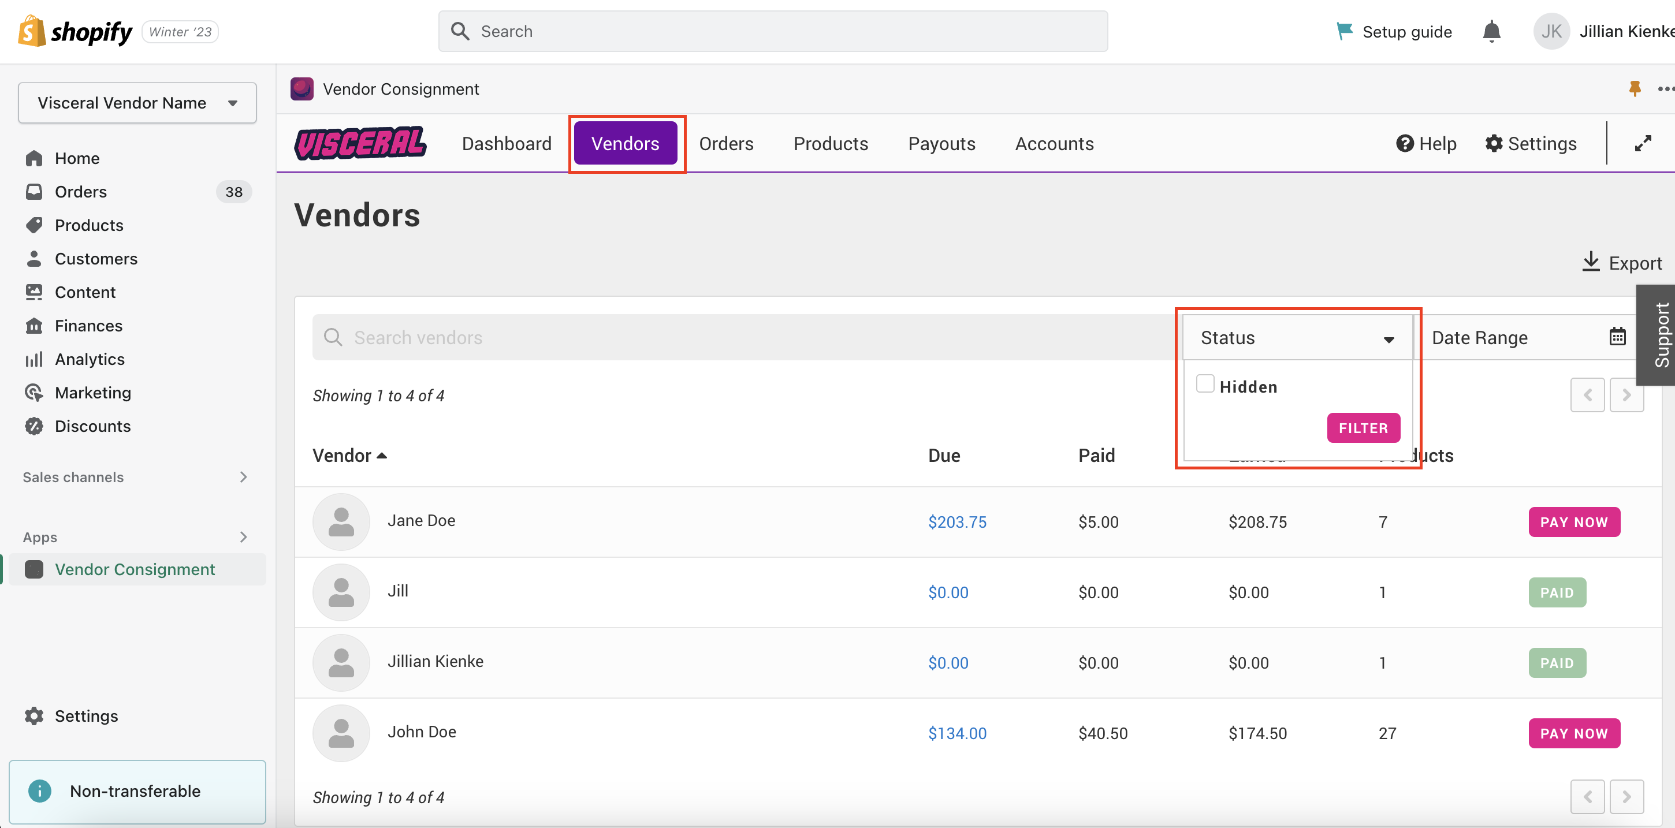Open the Visceral Vendor Name store dropdown

click(137, 103)
